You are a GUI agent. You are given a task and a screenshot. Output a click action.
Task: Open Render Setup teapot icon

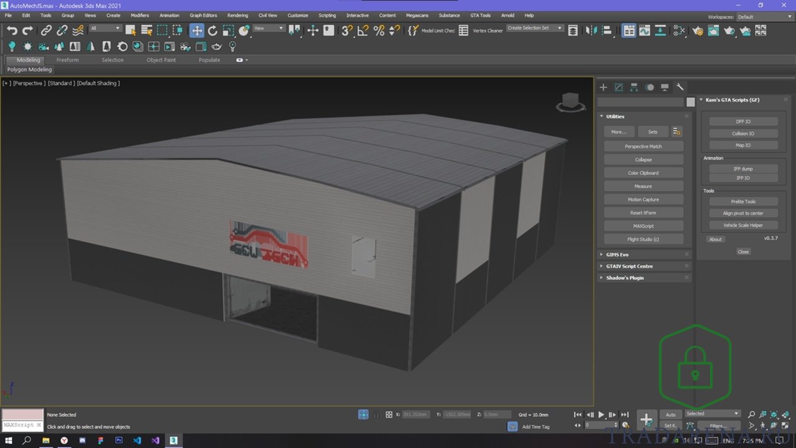tap(698, 30)
